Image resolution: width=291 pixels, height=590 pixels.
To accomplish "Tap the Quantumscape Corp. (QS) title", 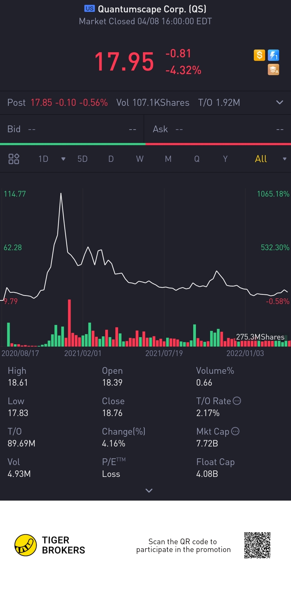I will 152,9.
